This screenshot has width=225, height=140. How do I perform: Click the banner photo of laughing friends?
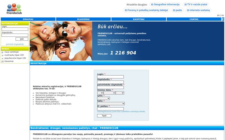pyautogui.click(x=61, y=41)
